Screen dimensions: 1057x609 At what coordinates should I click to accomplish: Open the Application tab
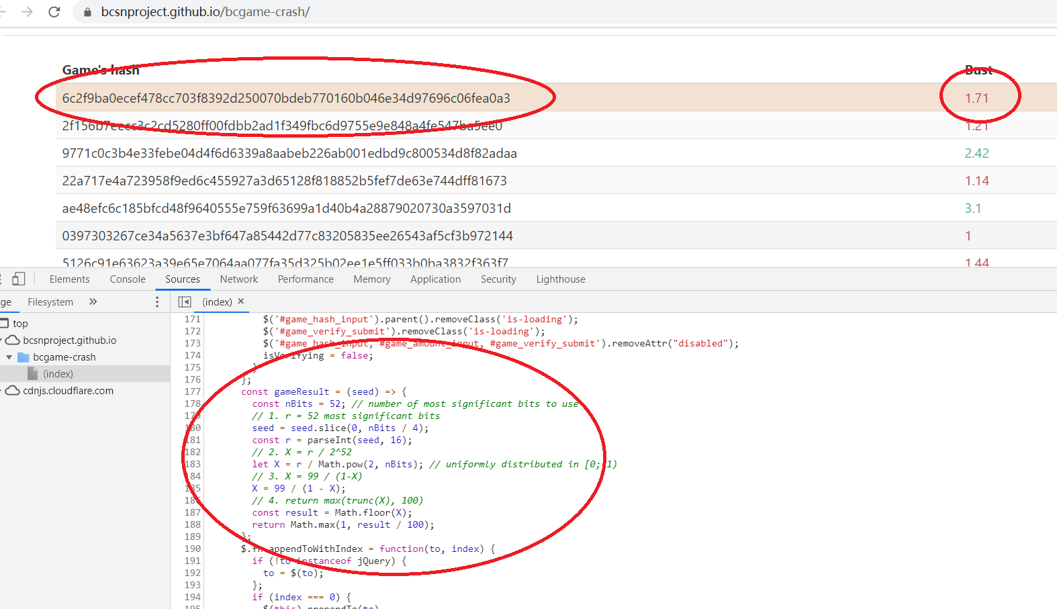click(x=436, y=279)
